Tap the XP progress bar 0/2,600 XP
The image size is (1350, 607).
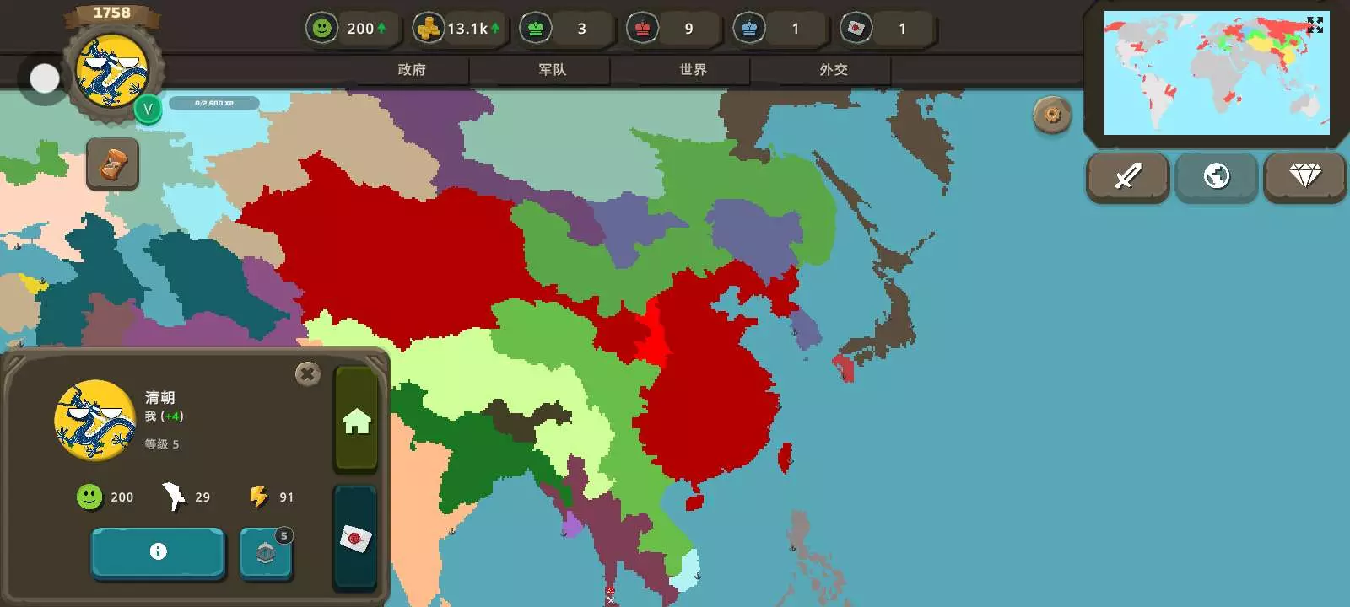coord(214,103)
